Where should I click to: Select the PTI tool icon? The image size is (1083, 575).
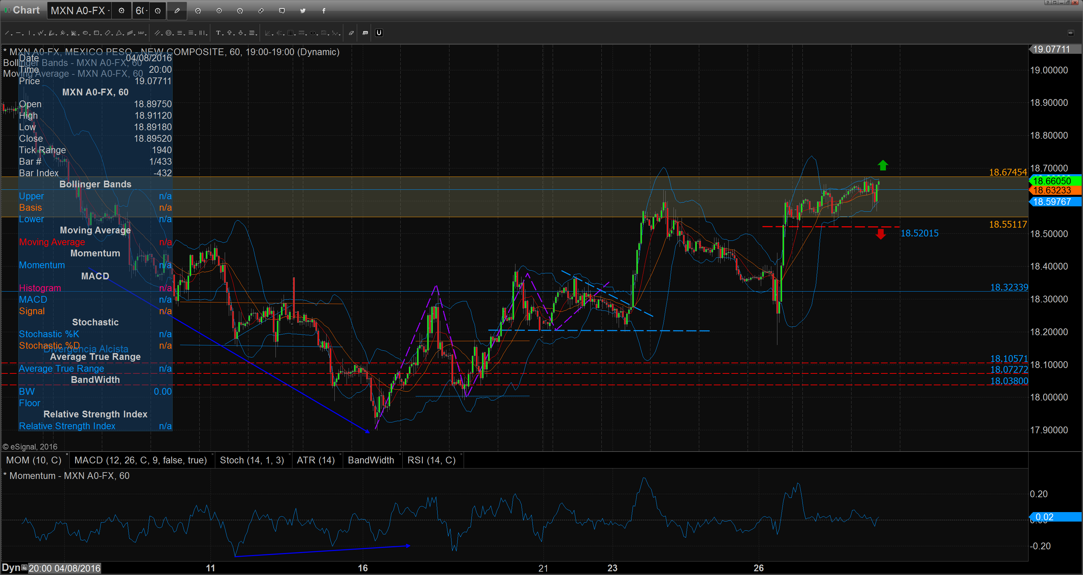pyautogui.click(x=324, y=33)
